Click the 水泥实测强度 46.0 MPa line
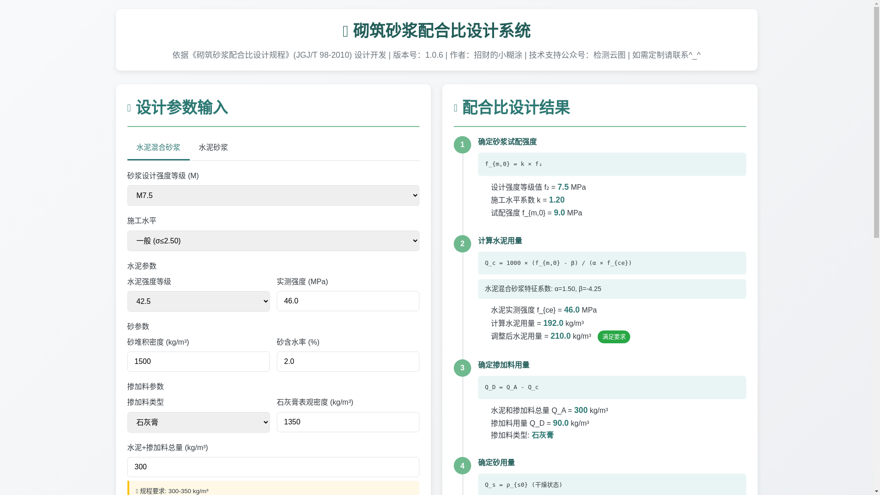 click(x=544, y=310)
